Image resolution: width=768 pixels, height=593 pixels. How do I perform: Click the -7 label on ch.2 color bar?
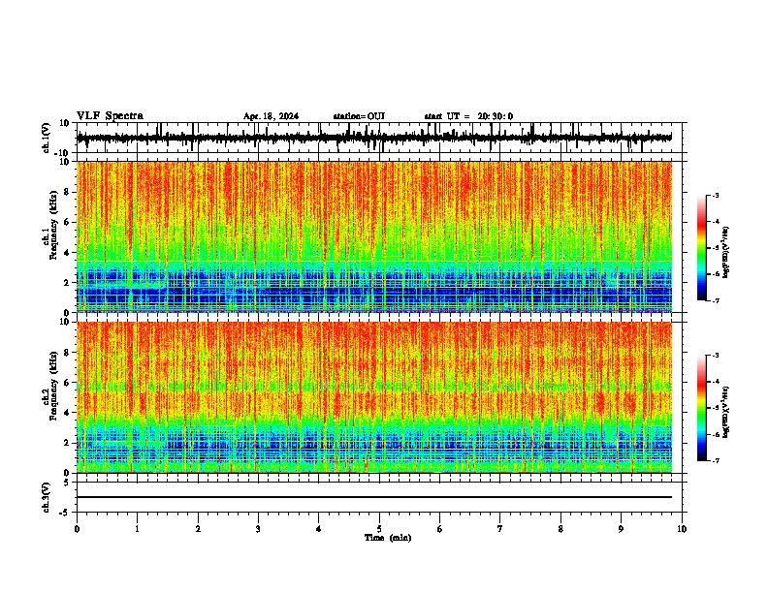[x=715, y=461]
